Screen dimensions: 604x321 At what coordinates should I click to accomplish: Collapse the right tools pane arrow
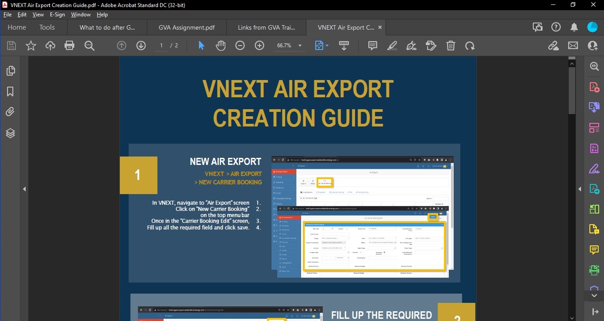(x=580, y=189)
